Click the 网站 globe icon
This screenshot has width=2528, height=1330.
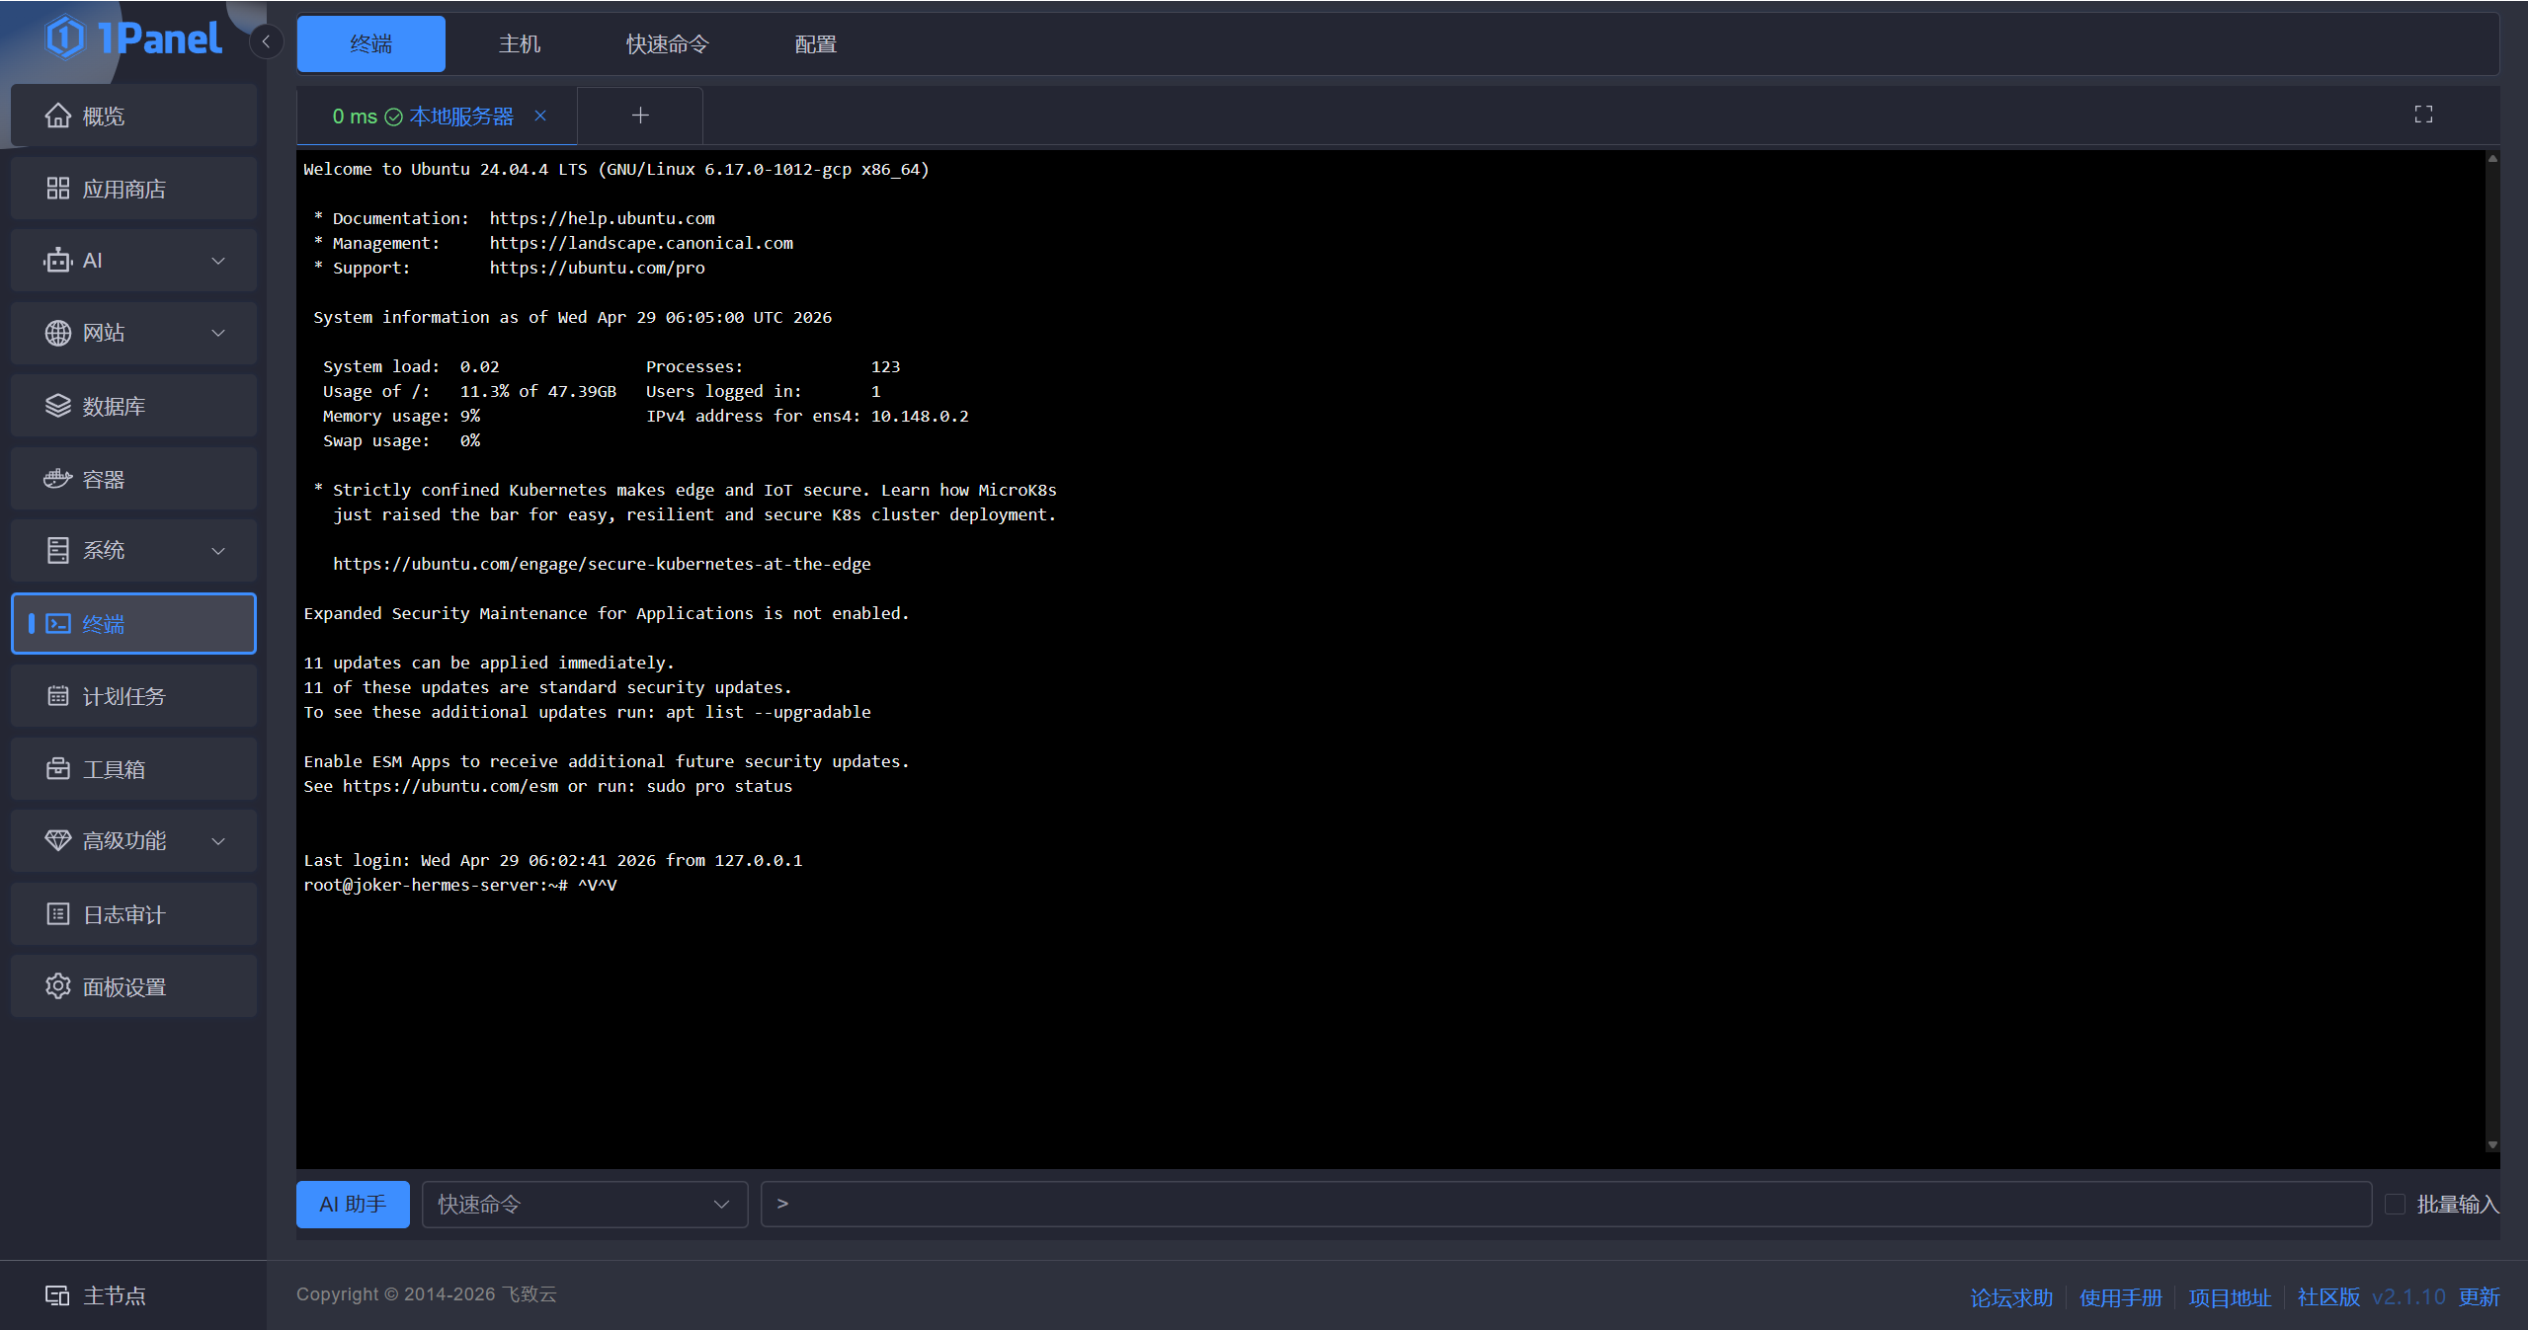[x=58, y=333]
